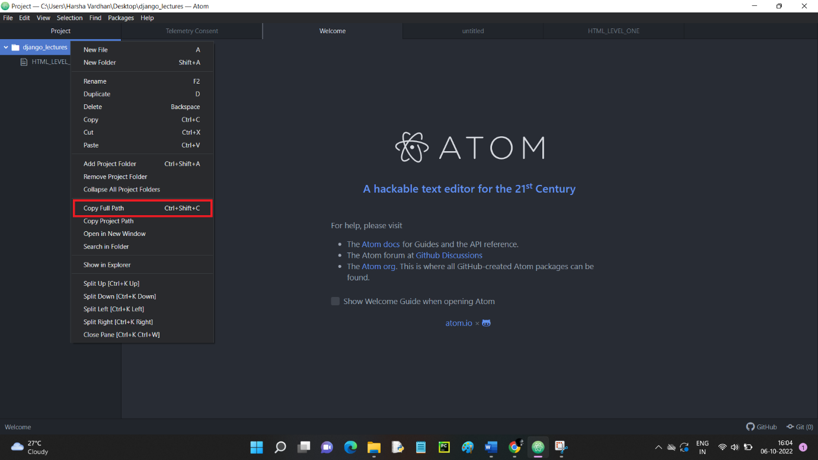Image resolution: width=818 pixels, height=460 pixels.
Task: Click the octocat icon beside atom.io
Action: point(486,323)
